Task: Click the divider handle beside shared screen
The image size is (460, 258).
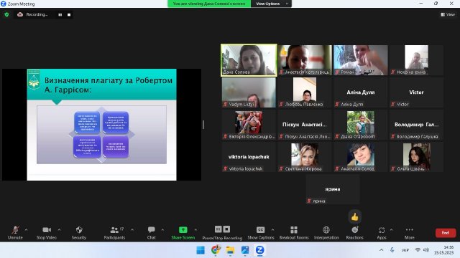Action: (203, 125)
